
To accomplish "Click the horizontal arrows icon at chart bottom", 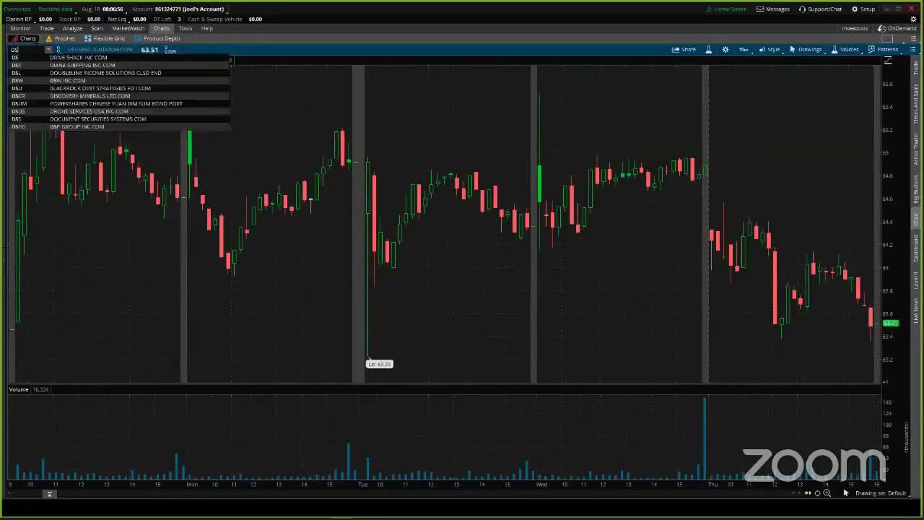I will (808, 493).
